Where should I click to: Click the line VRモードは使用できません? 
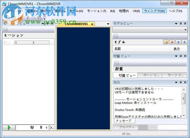(134, 92)
